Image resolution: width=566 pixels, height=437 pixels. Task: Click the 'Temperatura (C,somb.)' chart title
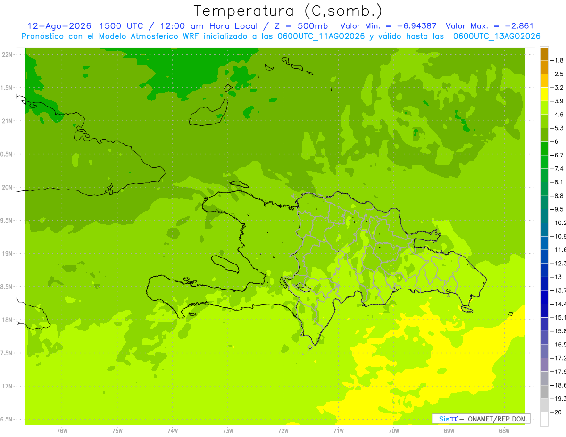pos(288,11)
